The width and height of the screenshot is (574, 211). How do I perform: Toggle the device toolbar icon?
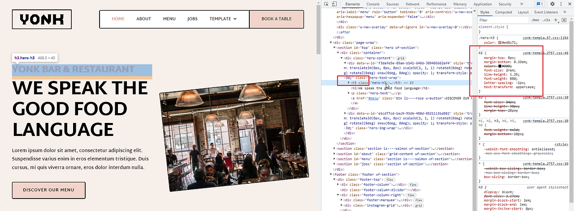(335, 4)
